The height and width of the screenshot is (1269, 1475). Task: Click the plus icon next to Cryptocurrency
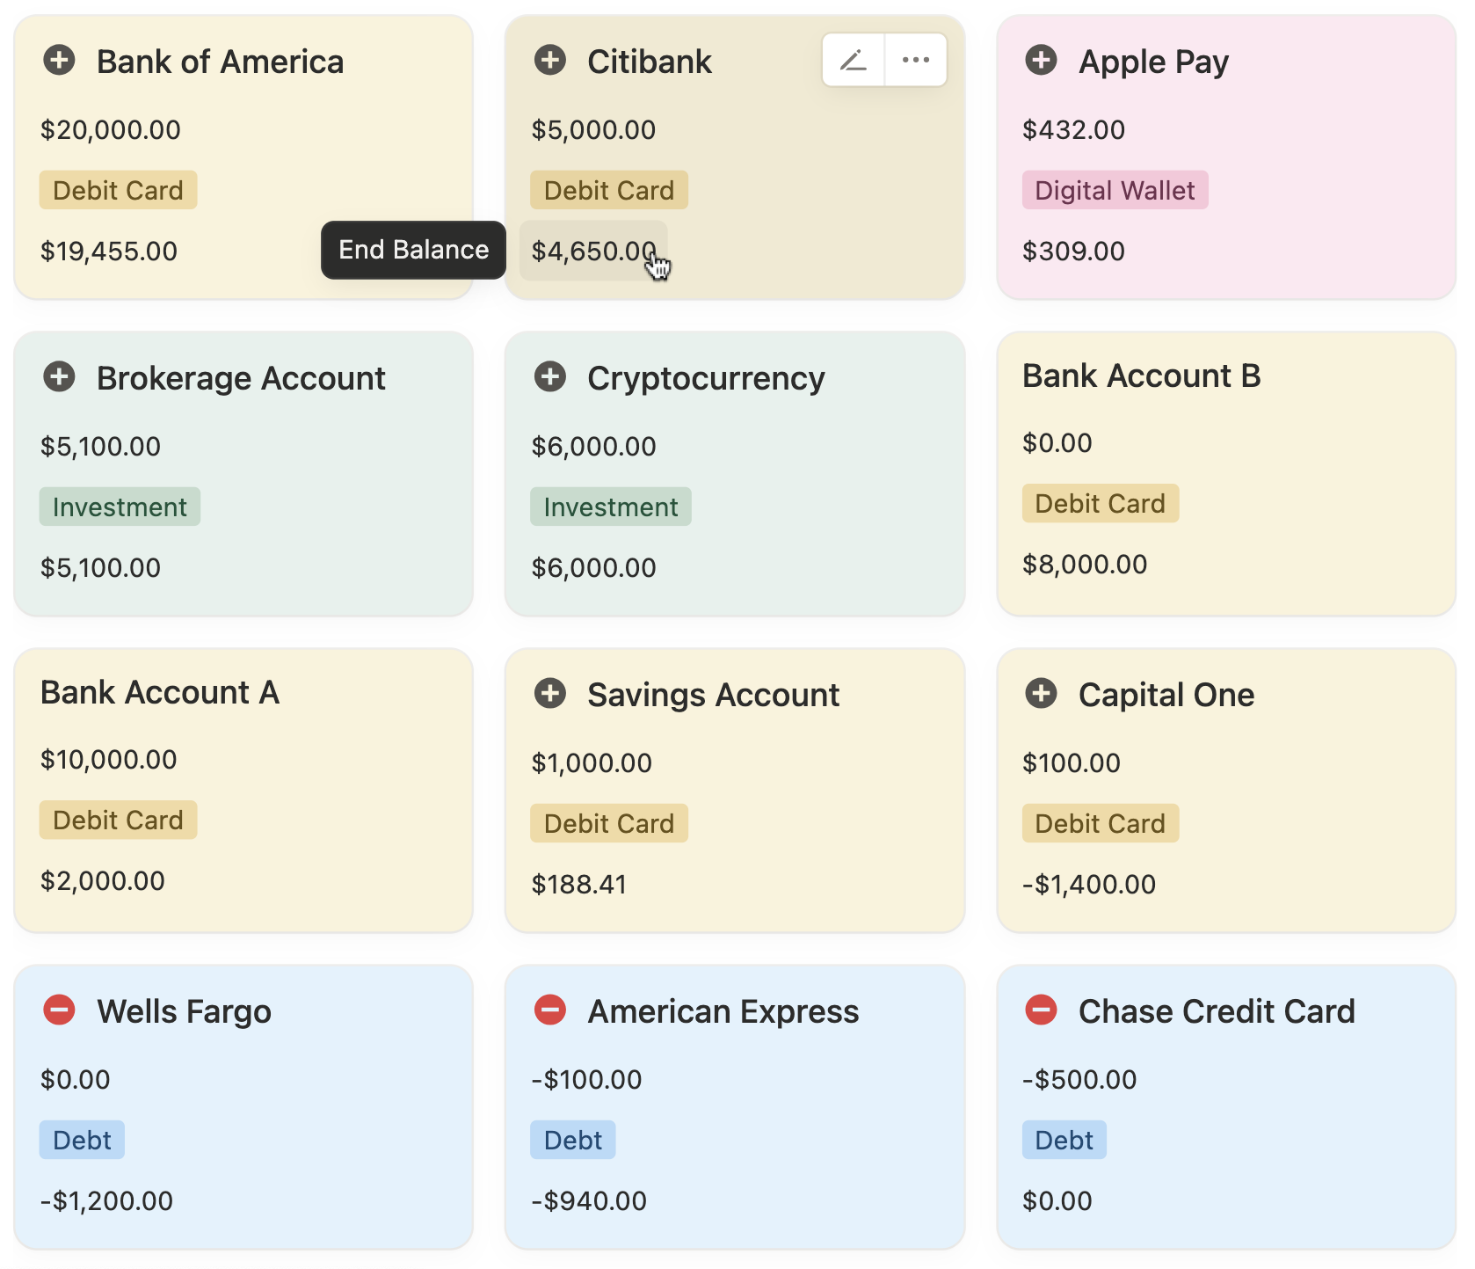[550, 377]
